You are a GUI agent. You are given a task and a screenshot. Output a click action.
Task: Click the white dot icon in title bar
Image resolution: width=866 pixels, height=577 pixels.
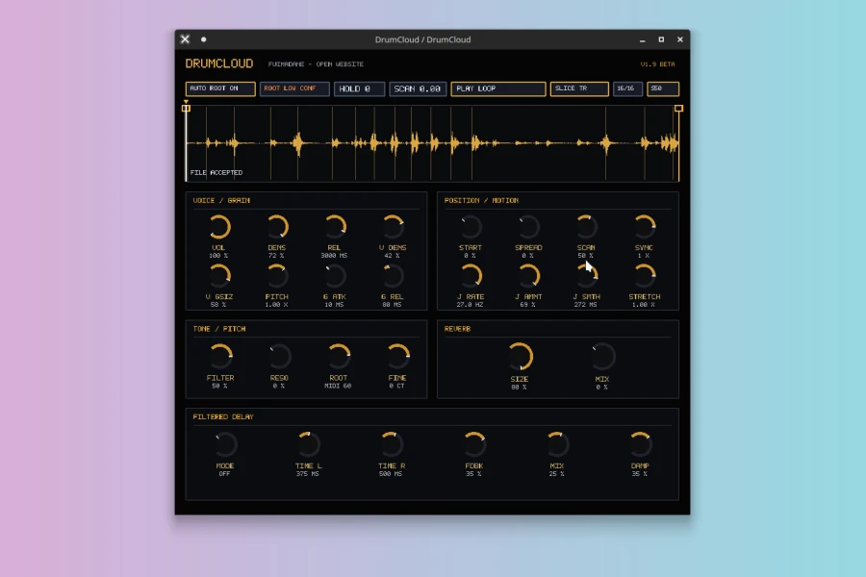pyautogui.click(x=203, y=39)
